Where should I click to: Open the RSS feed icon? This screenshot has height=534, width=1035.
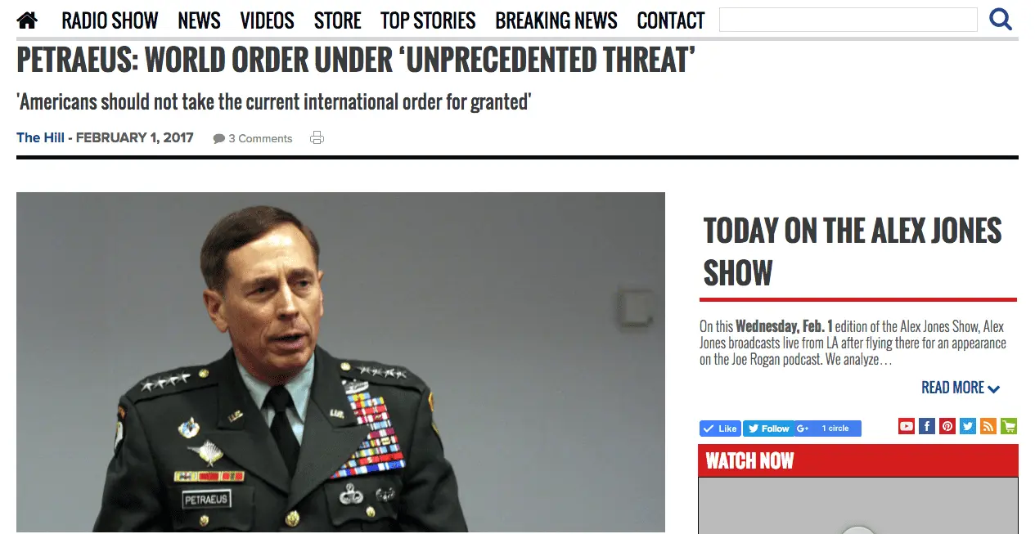[x=988, y=426]
